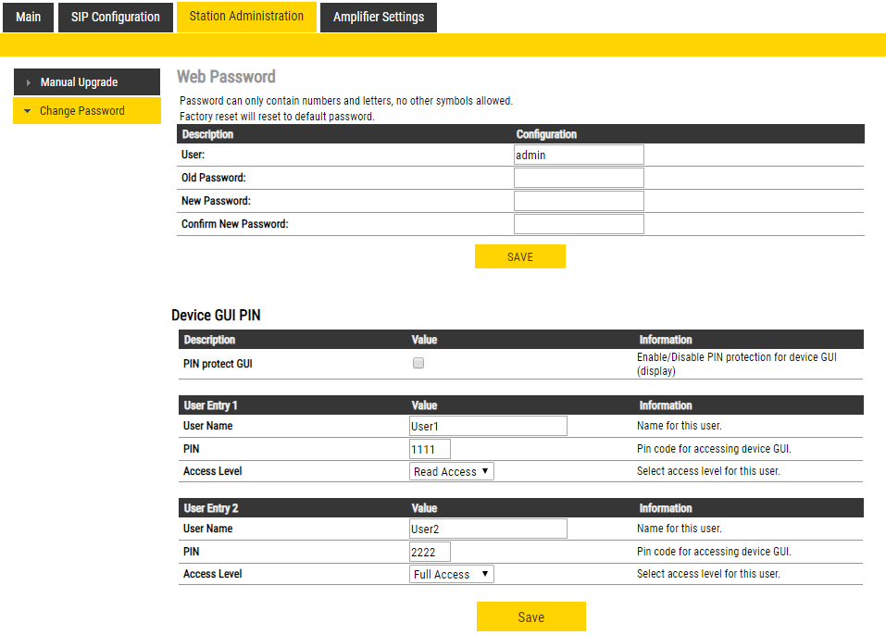
Task: Click User Name field showing User2
Action: pos(488,529)
